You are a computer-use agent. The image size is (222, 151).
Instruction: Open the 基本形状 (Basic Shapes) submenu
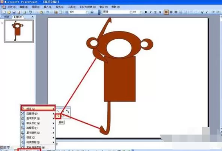[38, 118]
